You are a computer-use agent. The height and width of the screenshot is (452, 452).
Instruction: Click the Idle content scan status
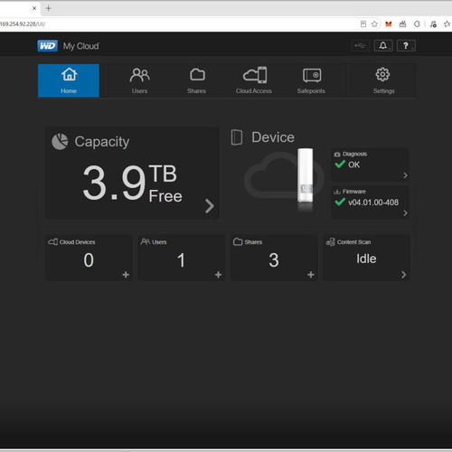366,259
